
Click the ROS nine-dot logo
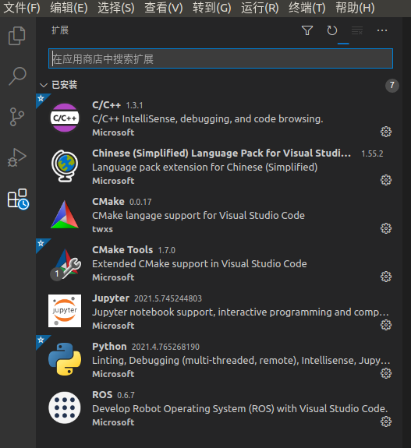(65, 407)
